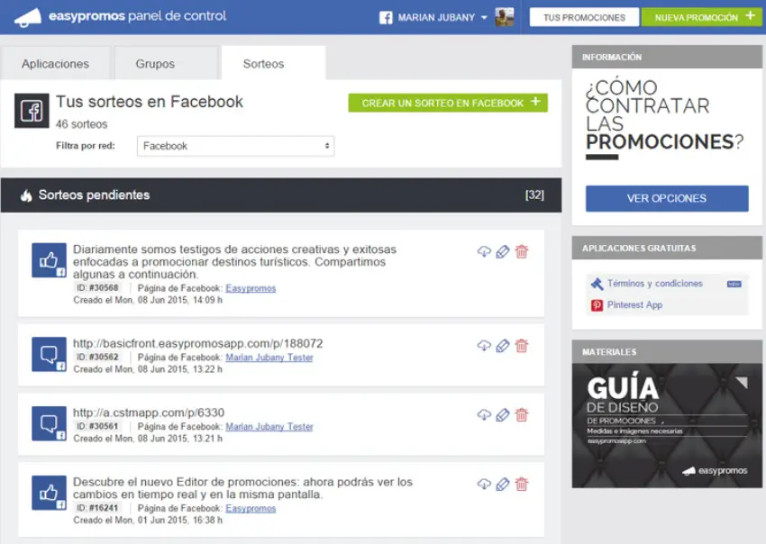
Task: Click the Facebook icon next to MARIAN JUBANY
Action: click(386, 18)
